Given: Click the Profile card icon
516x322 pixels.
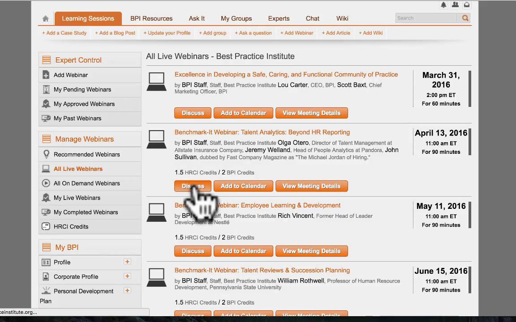Looking at the screenshot, I should [46, 262].
